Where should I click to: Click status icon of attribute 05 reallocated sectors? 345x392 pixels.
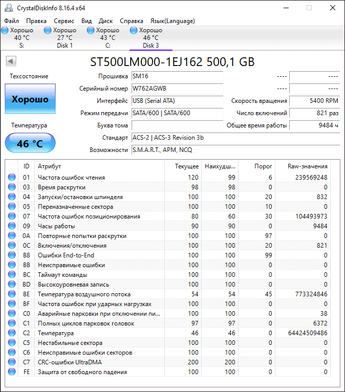click(x=12, y=207)
